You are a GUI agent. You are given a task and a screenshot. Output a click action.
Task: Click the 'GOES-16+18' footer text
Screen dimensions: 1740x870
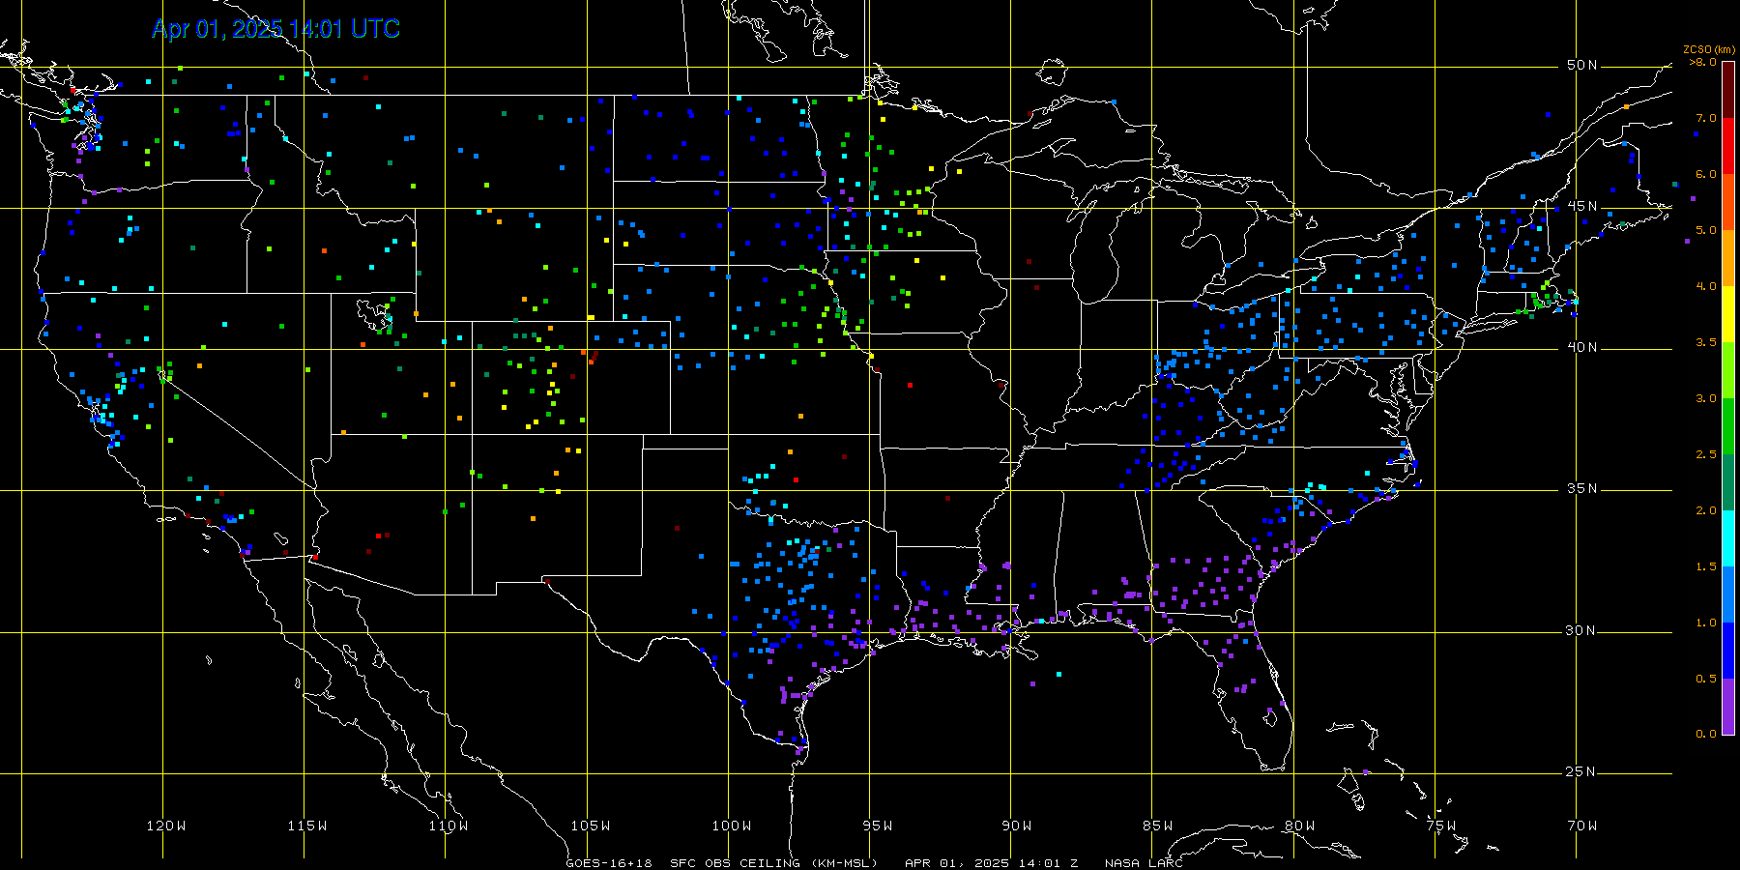pyautogui.click(x=609, y=862)
